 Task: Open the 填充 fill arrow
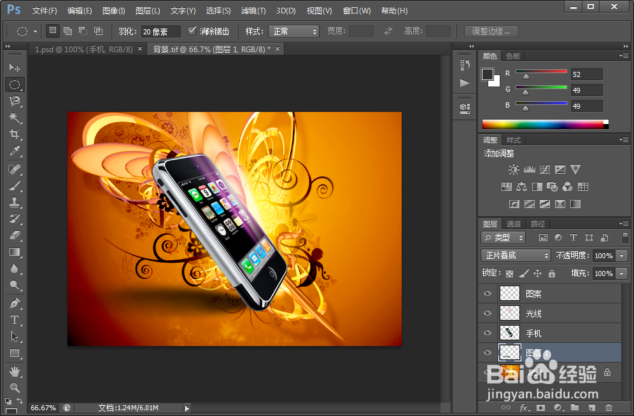[x=621, y=274]
